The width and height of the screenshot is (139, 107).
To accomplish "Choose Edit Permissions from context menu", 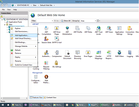I will click(x=24, y=31).
